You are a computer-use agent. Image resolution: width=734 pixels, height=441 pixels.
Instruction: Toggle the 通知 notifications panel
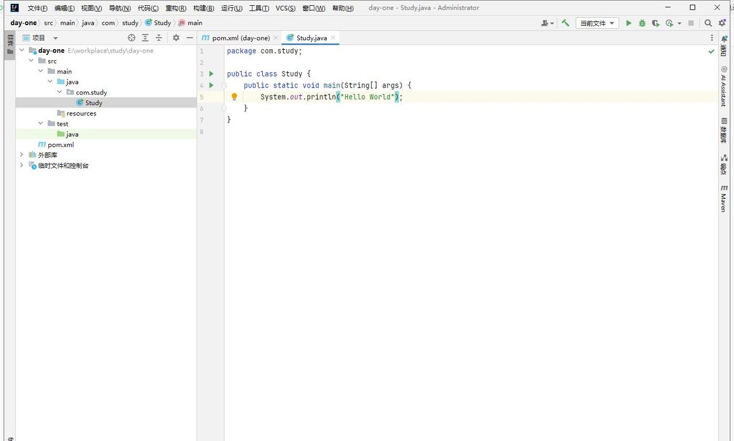click(724, 45)
